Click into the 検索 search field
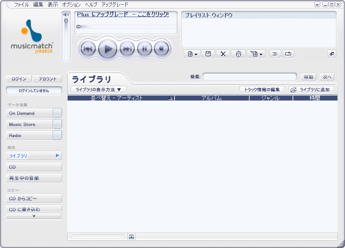Image resolution: width=345 pixels, height=248 pixels. click(x=249, y=77)
